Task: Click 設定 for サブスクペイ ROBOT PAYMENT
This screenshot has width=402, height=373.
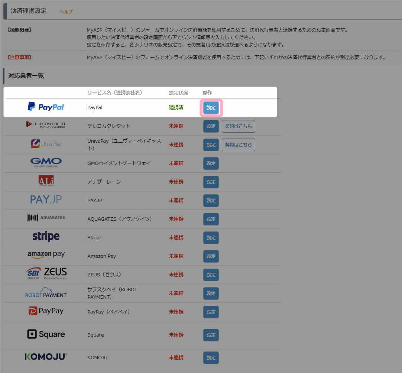Action: click(x=211, y=293)
